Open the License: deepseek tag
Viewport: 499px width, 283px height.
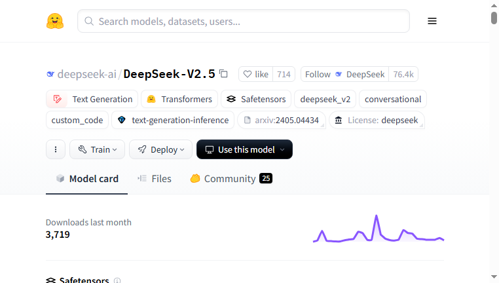pos(377,120)
